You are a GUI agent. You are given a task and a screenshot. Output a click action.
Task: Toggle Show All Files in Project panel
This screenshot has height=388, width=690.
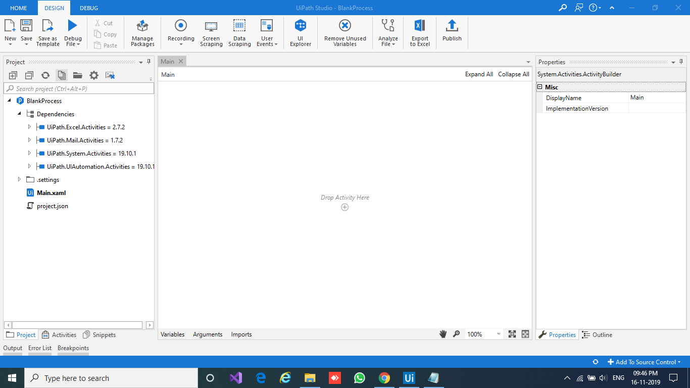(x=62, y=75)
